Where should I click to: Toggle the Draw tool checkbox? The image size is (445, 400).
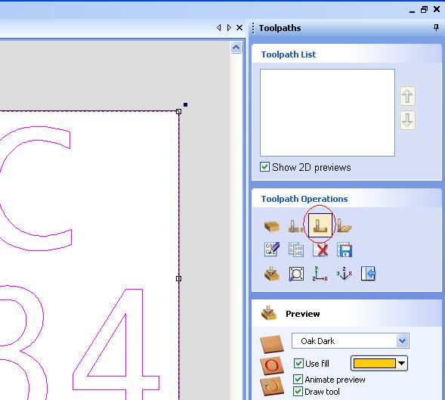pyautogui.click(x=298, y=392)
